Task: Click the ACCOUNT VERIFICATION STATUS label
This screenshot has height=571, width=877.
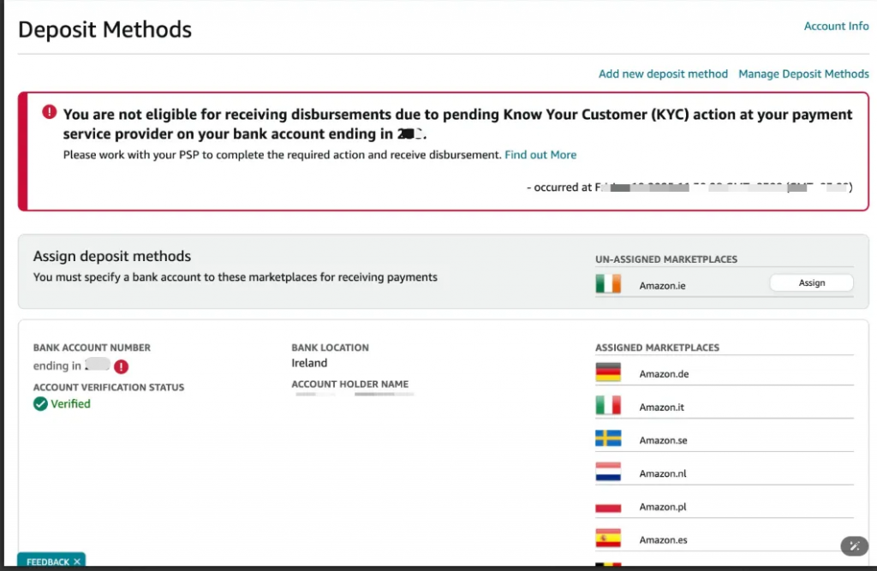Action: tap(109, 388)
